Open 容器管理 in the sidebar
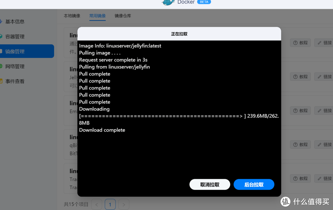Viewport: 333px width, 210px height. pyautogui.click(x=14, y=36)
